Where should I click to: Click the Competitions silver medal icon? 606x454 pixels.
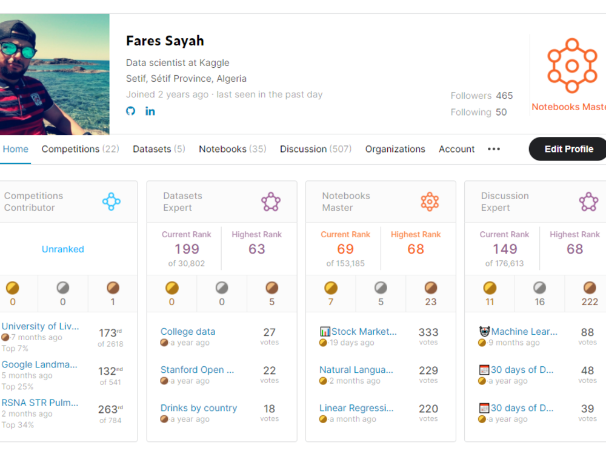coord(63,288)
